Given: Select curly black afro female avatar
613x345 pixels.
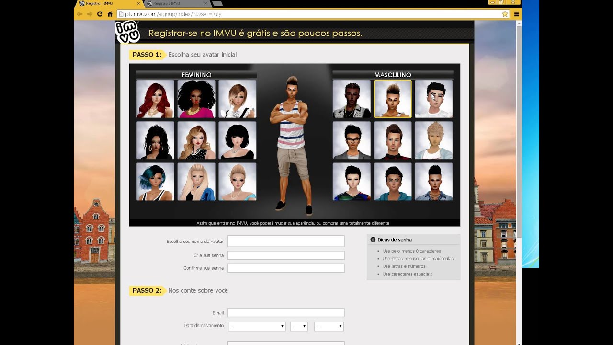Looking at the screenshot, I should [196, 99].
